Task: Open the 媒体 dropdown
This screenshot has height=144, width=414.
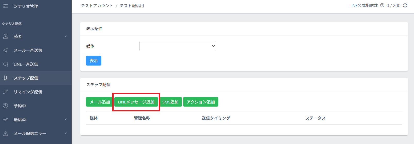Action: coord(178,46)
